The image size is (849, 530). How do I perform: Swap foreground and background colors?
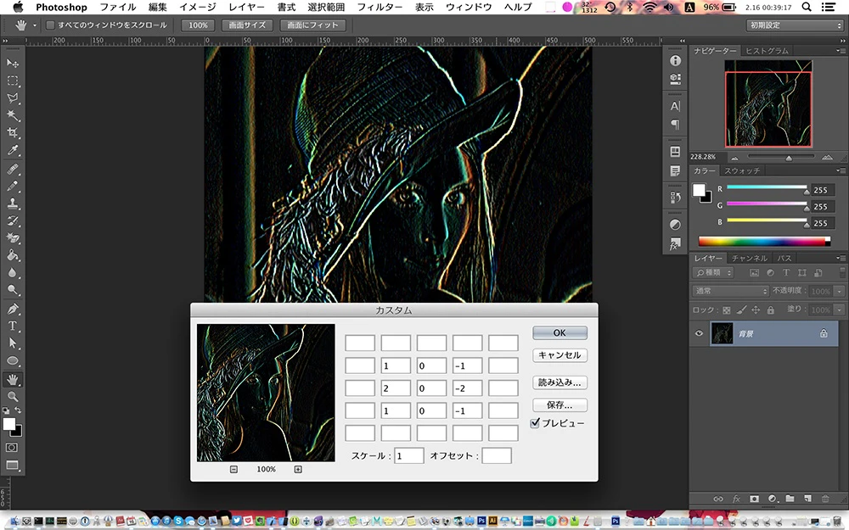[18, 410]
